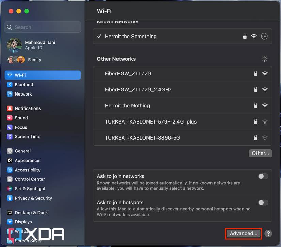Click the Family avatars icon

(x=16, y=60)
